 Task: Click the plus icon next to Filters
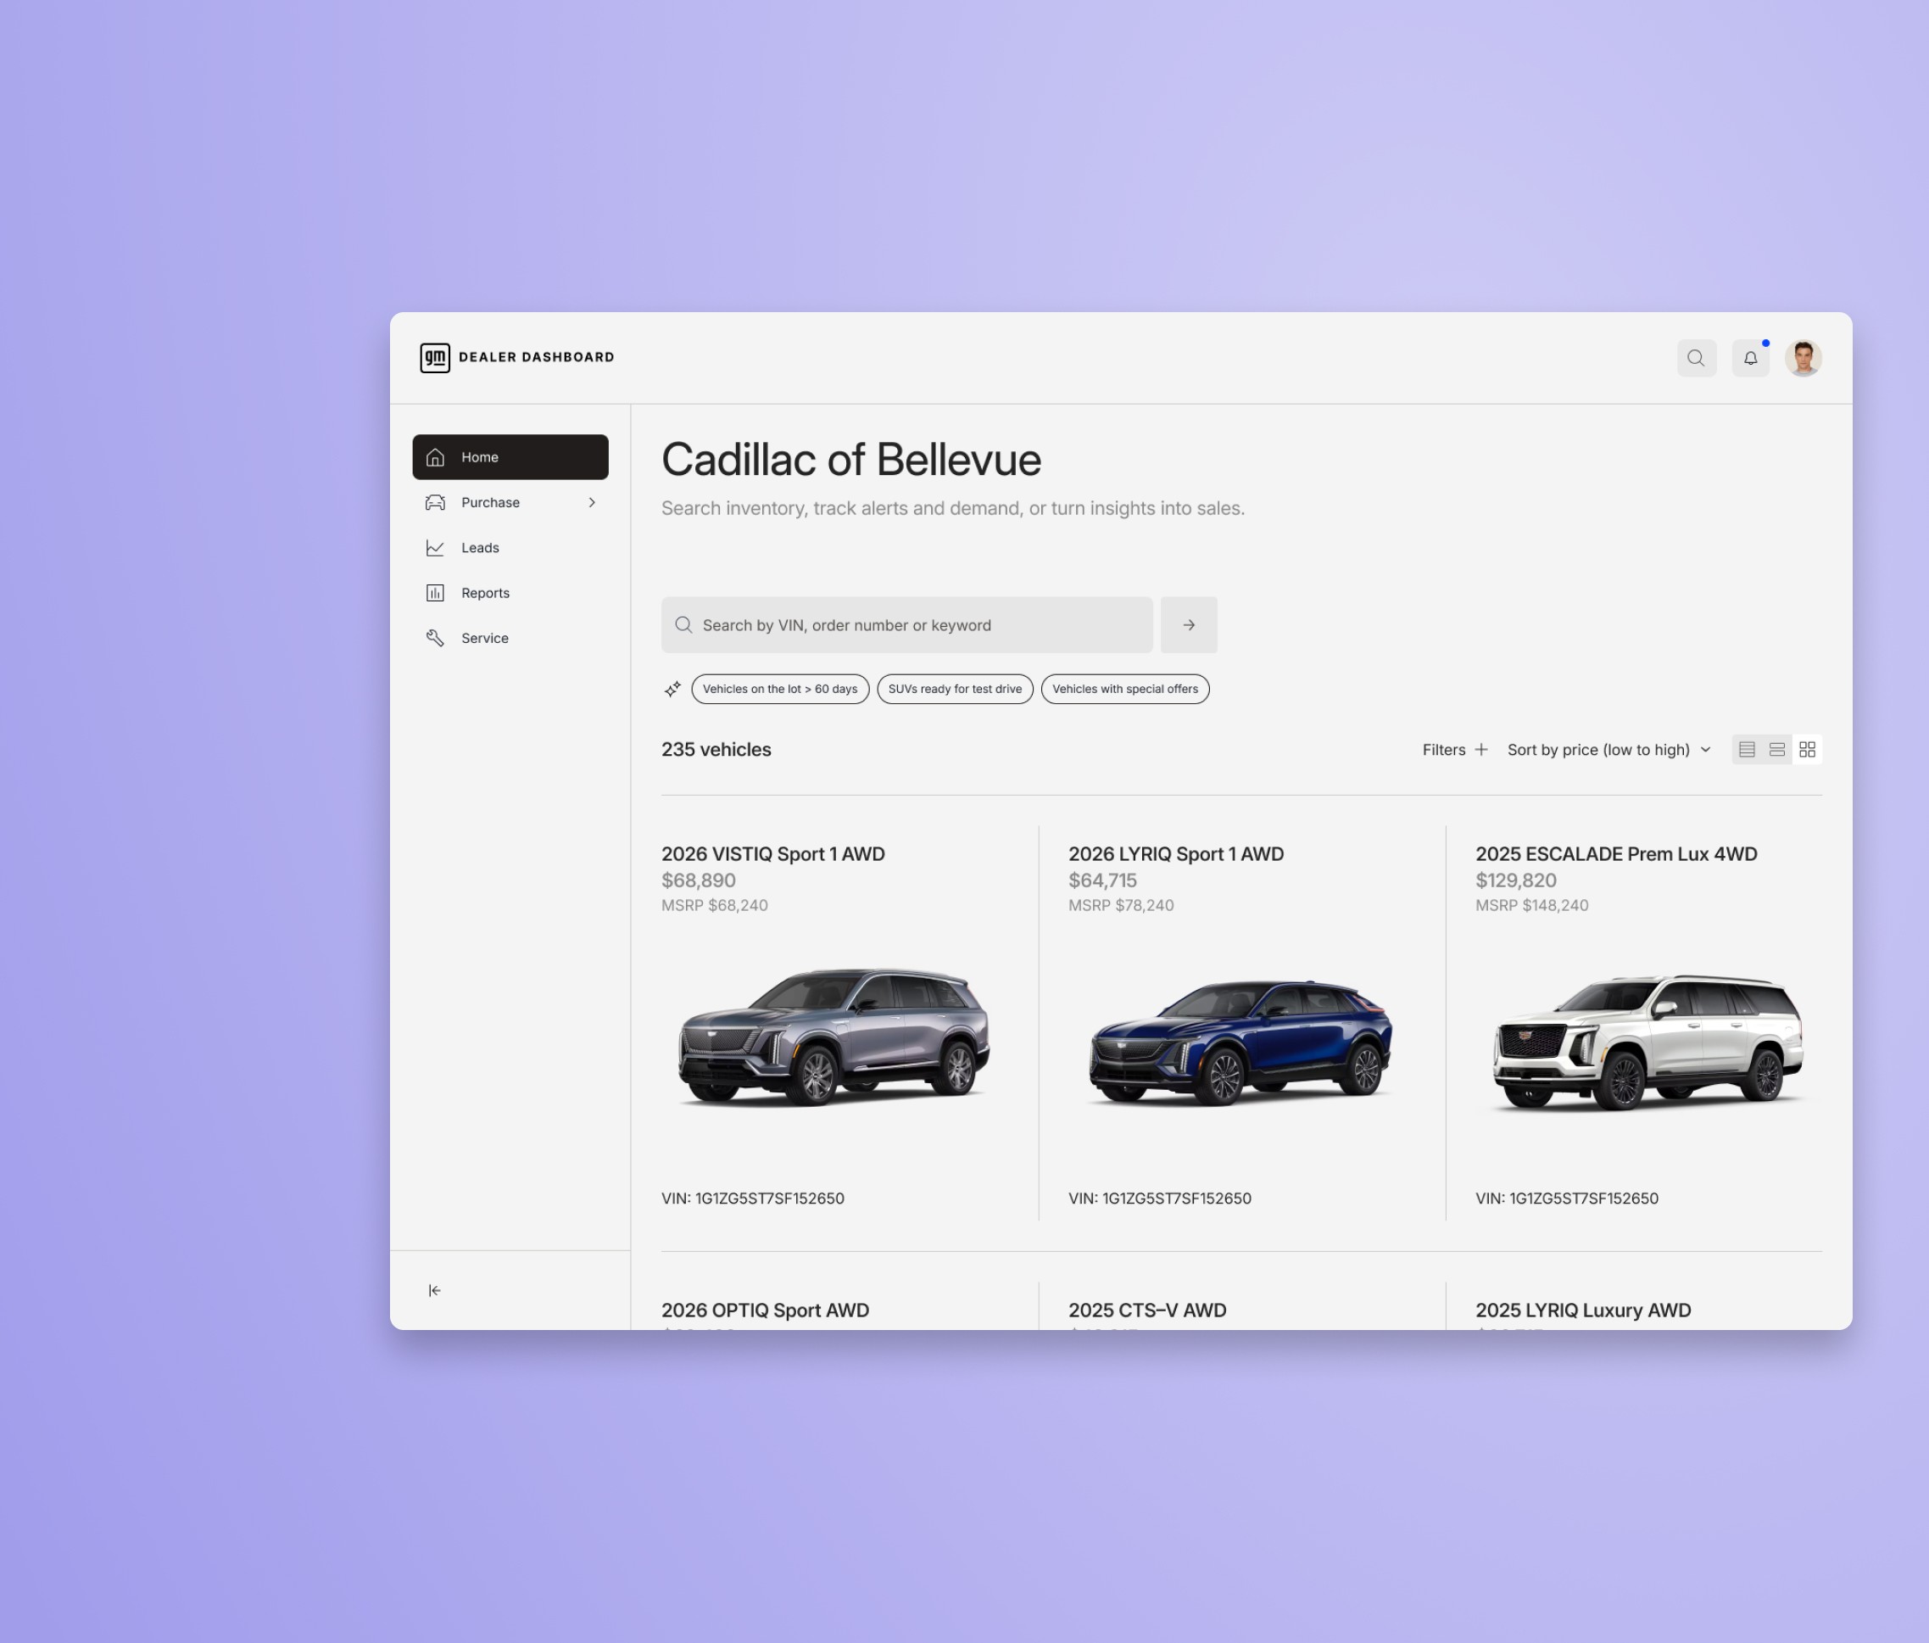(1481, 750)
